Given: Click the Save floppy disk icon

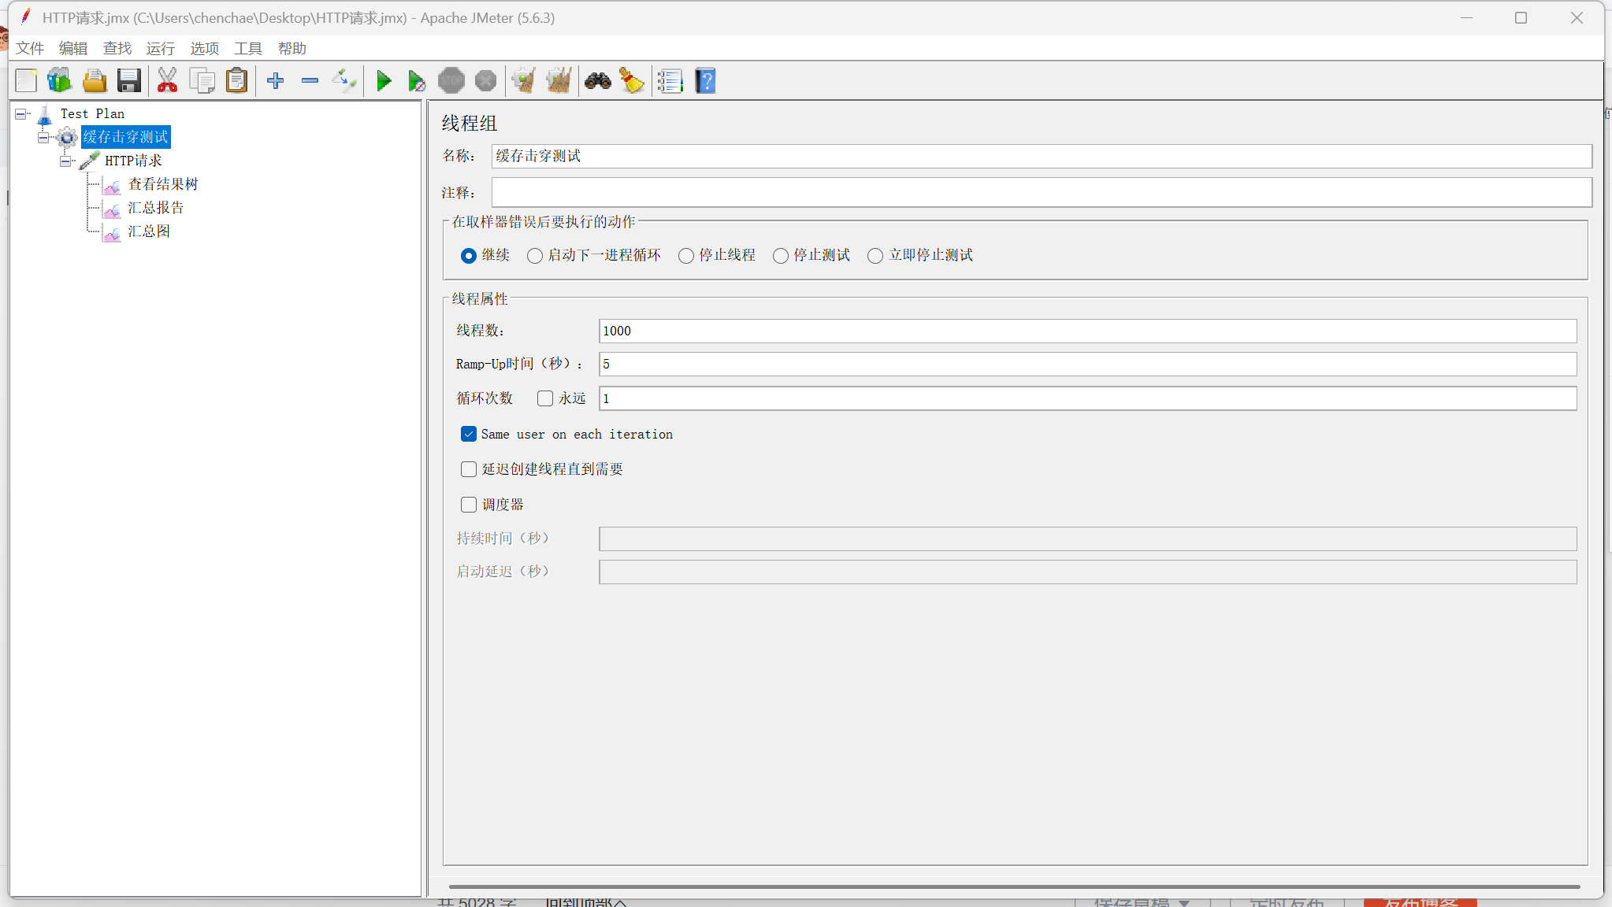Looking at the screenshot, I should pyautogui.click(x=128, y=80).
